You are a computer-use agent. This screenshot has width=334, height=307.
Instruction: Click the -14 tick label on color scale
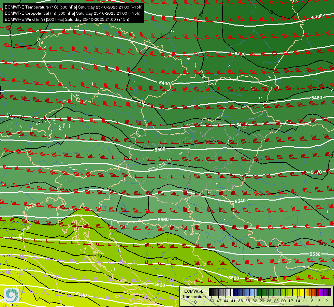pyautogui.click(x=297, y=301)
